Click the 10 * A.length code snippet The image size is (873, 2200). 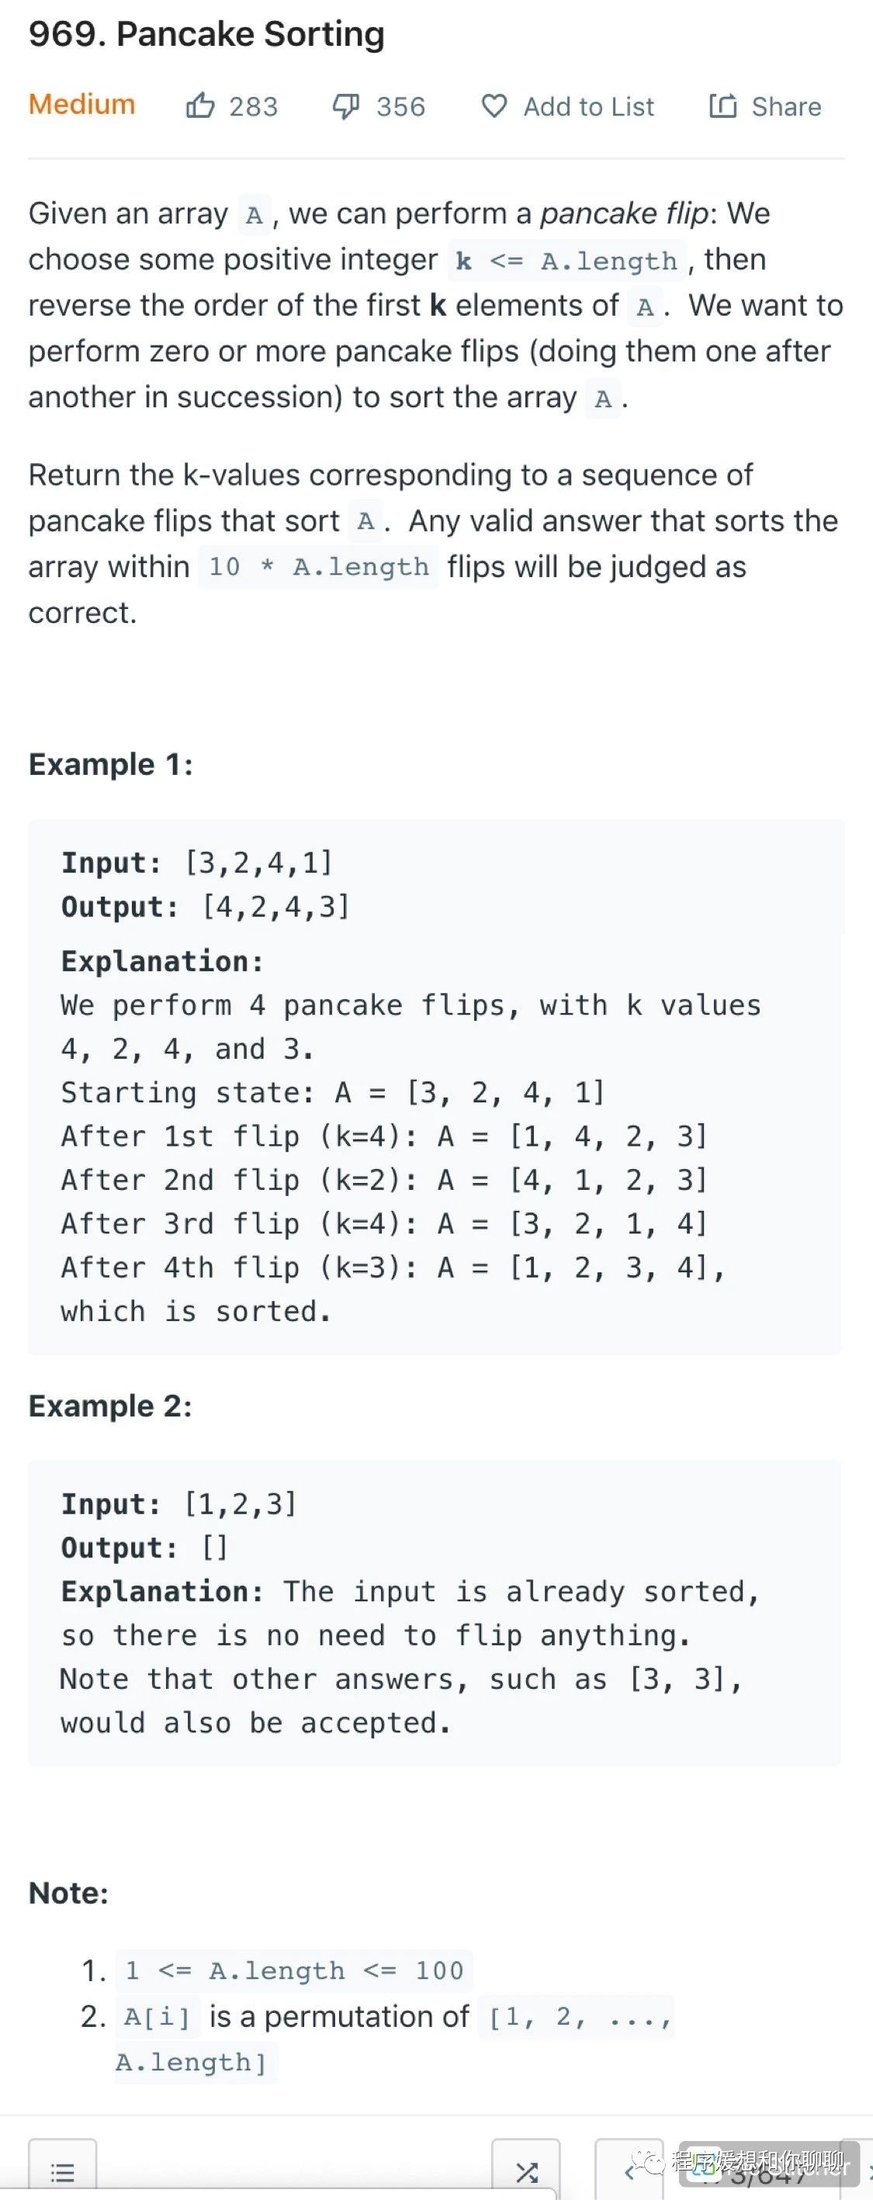coord(319,566)
